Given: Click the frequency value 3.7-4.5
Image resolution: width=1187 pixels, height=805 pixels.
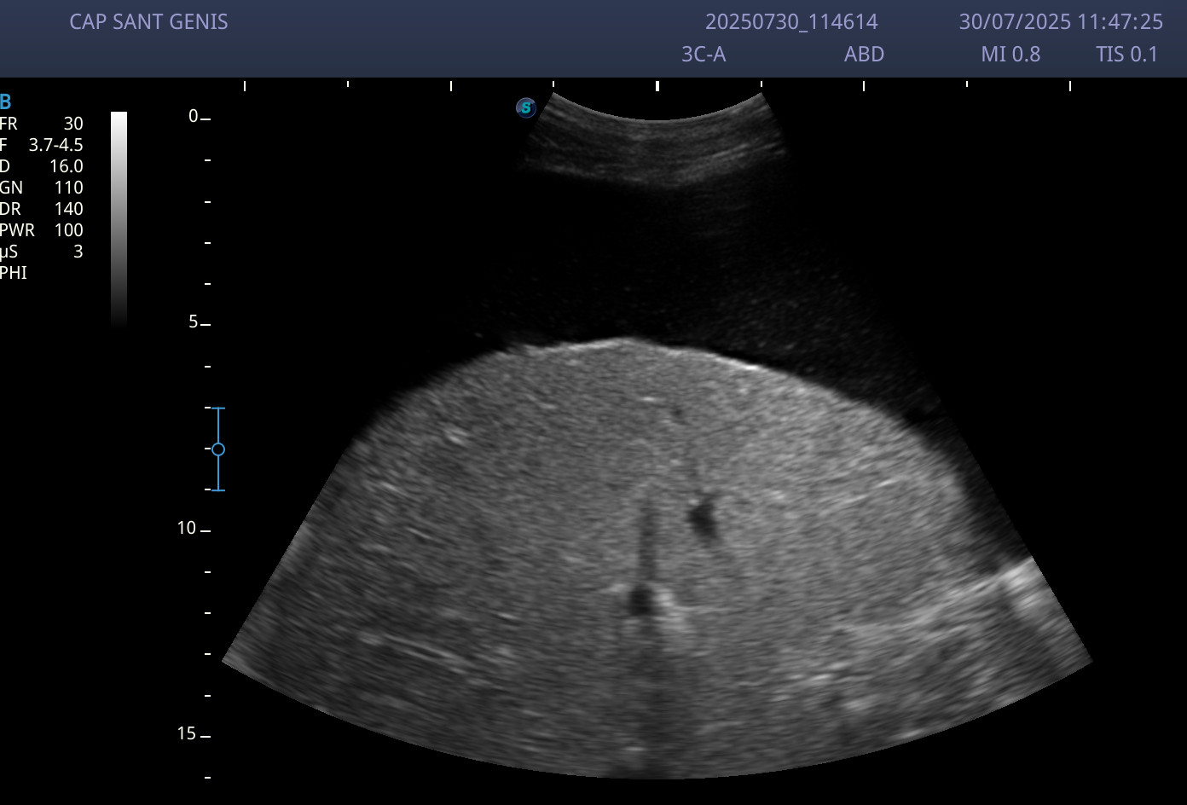Looking at the screenshot, I should coord(56,145).
